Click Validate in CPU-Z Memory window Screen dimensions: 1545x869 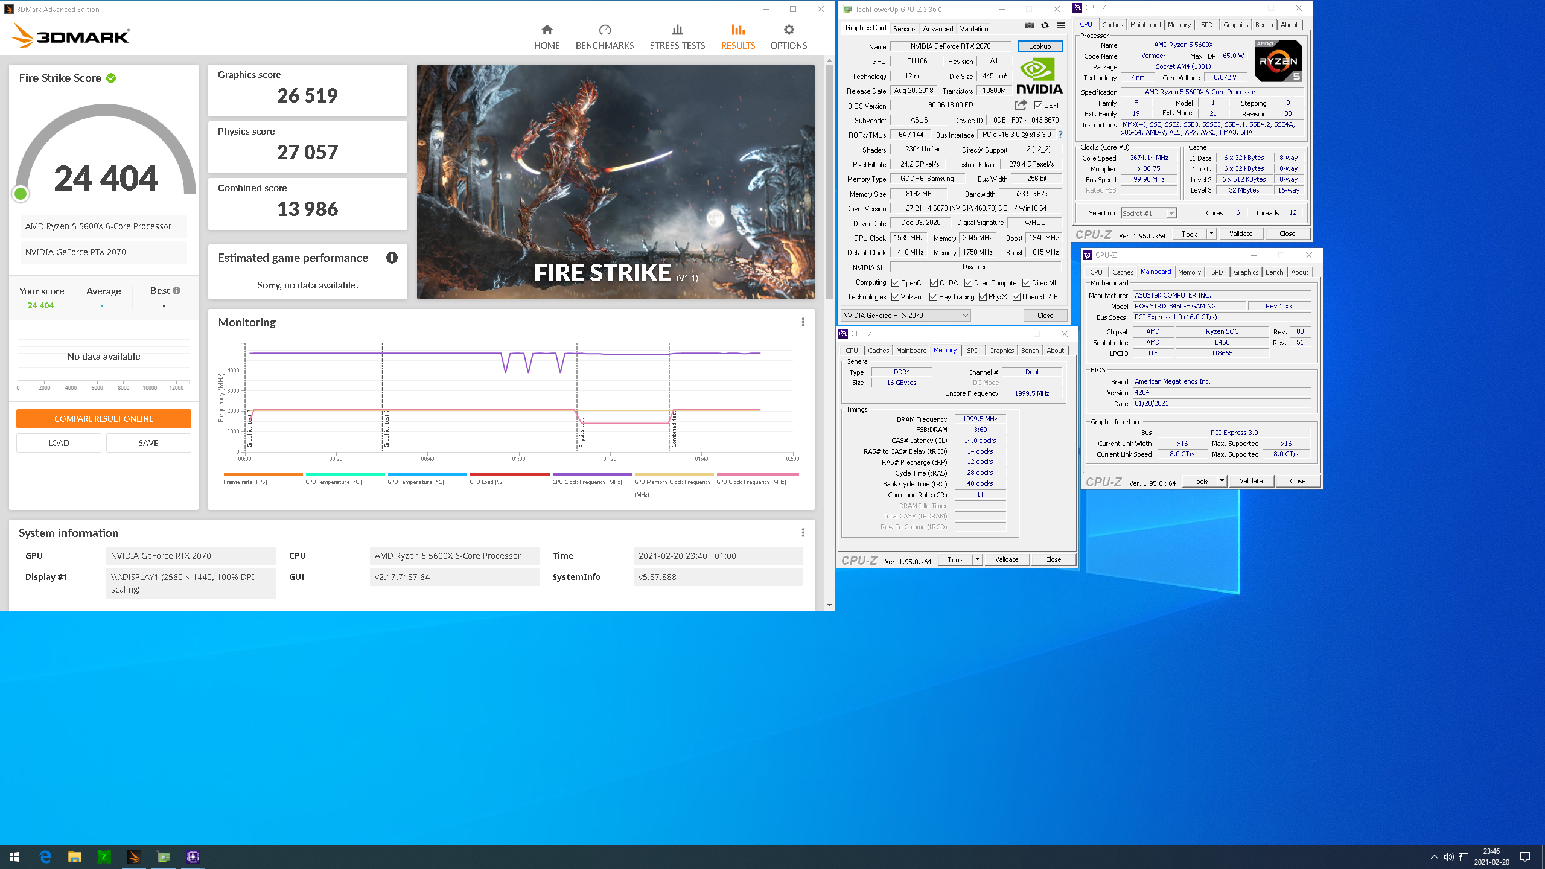click(x=1007, y=559)
